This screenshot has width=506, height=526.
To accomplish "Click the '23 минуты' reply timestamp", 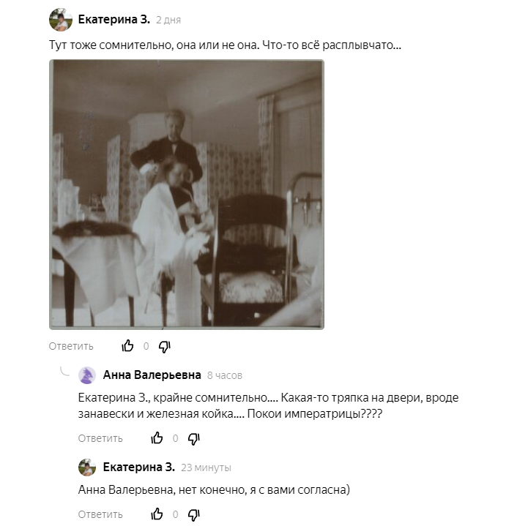I will [x=206, y=467].
